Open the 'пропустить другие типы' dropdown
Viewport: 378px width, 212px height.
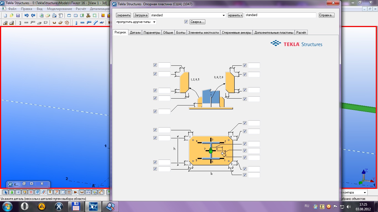(x=154, y=22)
